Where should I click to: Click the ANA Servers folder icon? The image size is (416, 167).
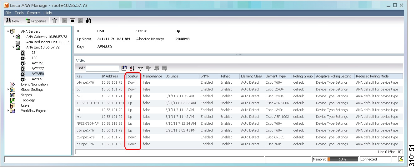point(13,31)
